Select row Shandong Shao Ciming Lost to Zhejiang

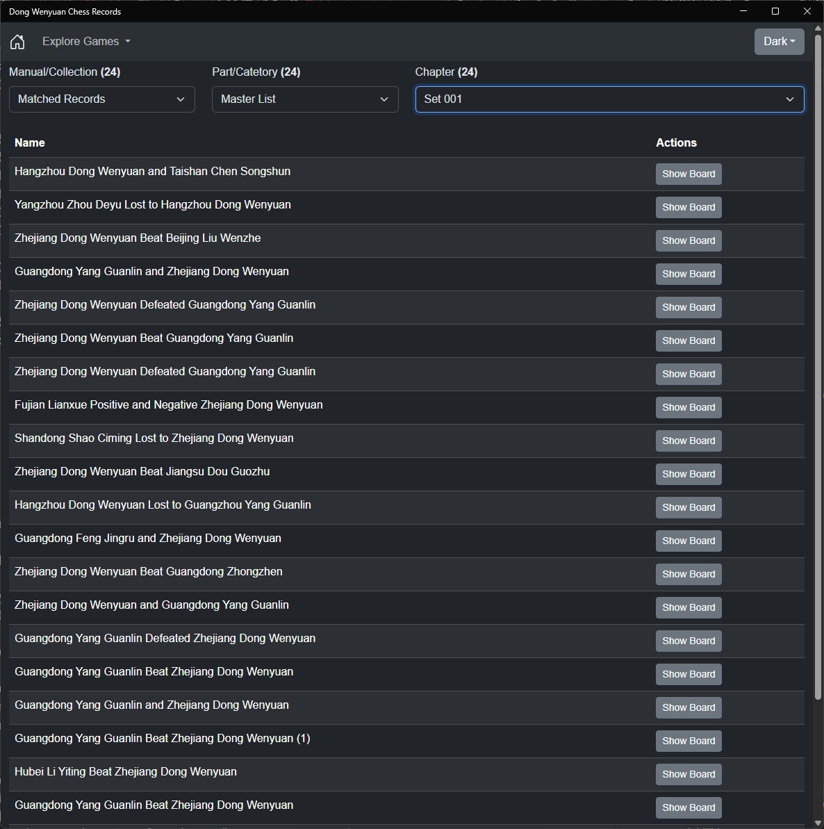(406, 441)
